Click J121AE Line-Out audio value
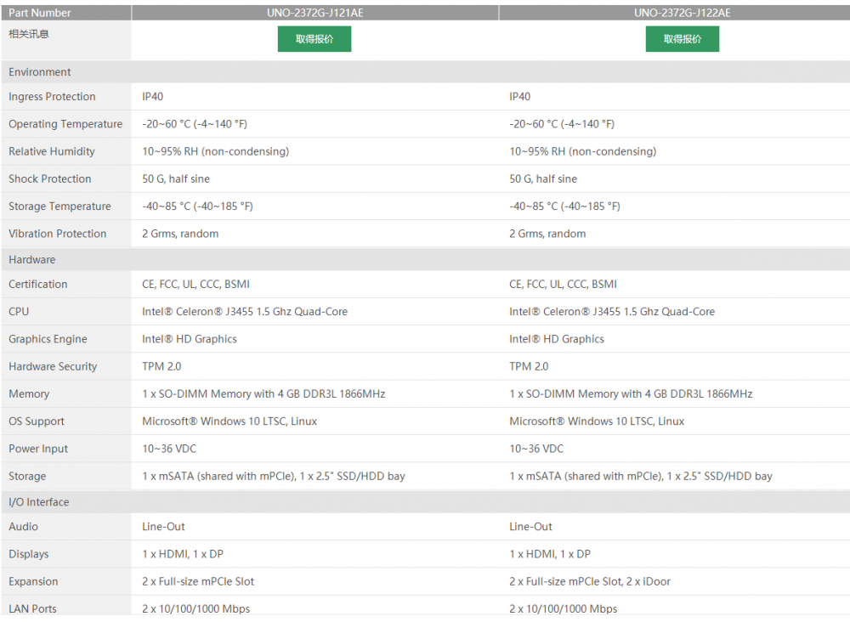The image size is (850, 622). 163,527
